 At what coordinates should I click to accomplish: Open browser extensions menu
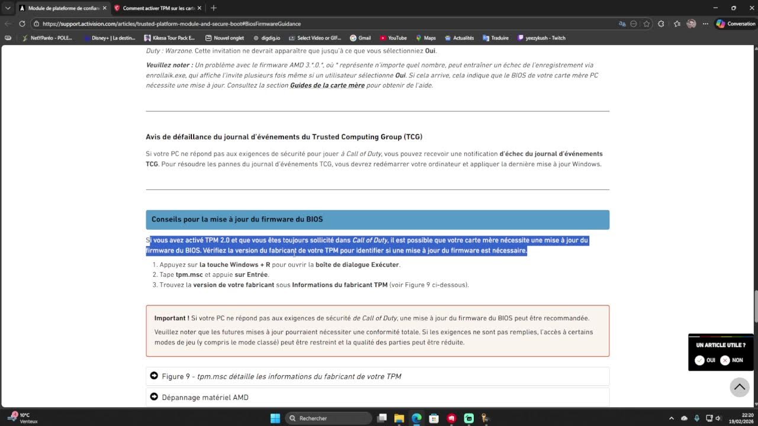[x=661, y=24]
